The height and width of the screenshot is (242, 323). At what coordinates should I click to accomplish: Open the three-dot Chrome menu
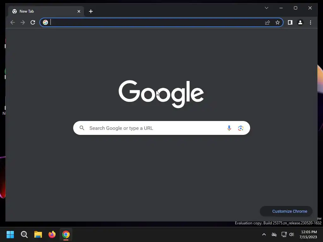point(310,22)
